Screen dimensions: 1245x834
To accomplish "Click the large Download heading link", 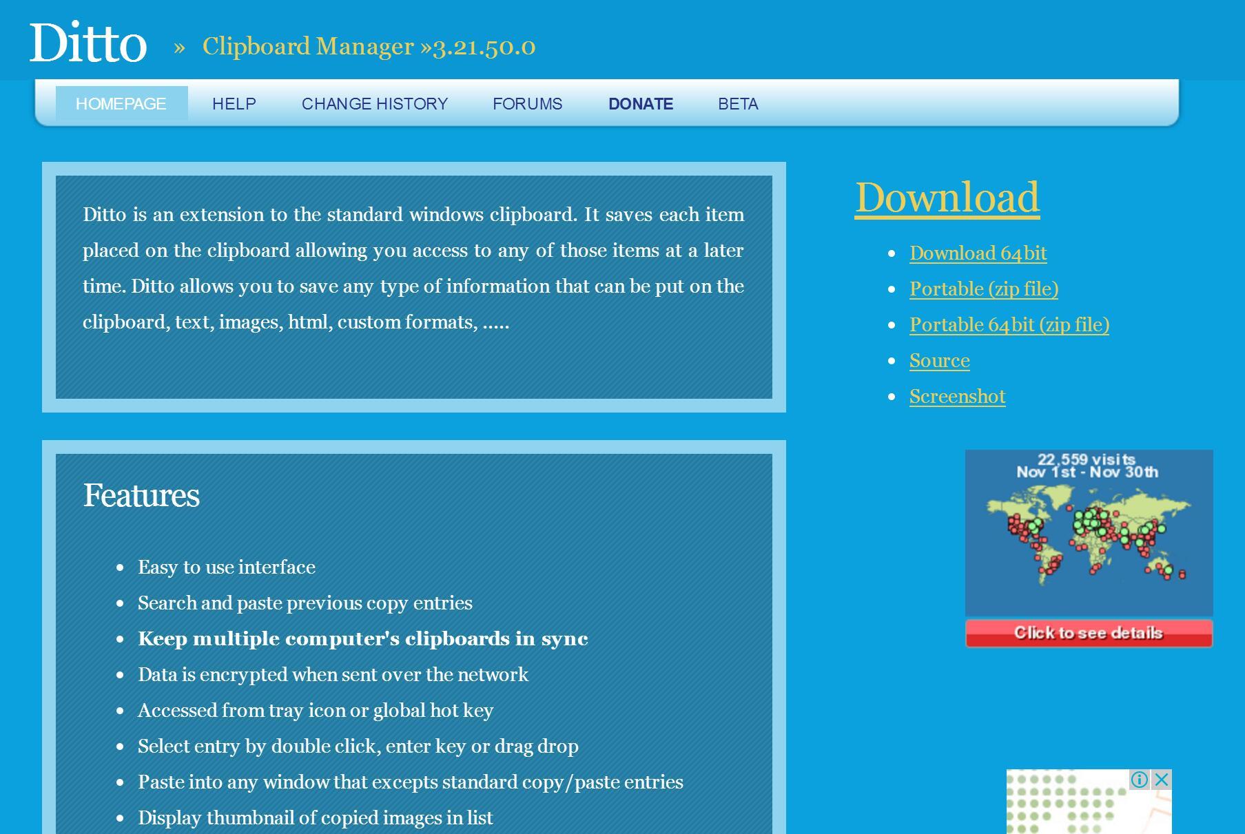I will pyautogui.click(x=947, y=198).
